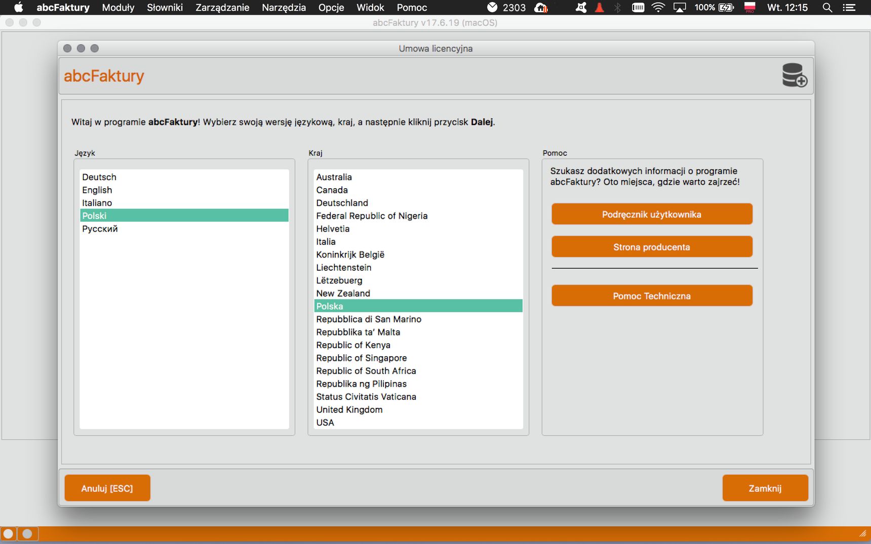Click the second round button in orange status bar

click(x=28, y=534)
